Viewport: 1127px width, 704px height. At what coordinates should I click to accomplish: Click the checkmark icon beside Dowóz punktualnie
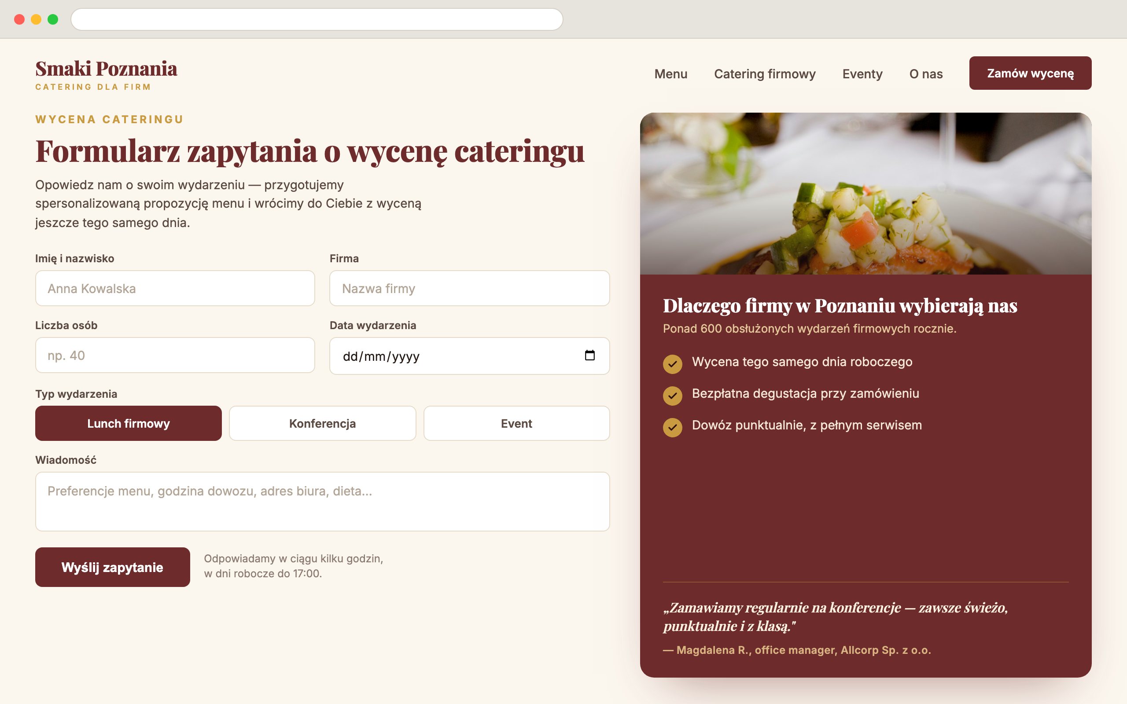[x=673, y=427]
